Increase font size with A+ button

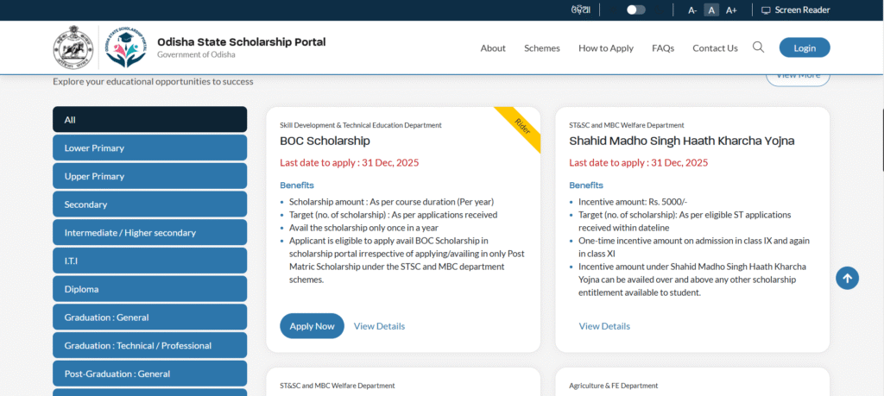731,10
